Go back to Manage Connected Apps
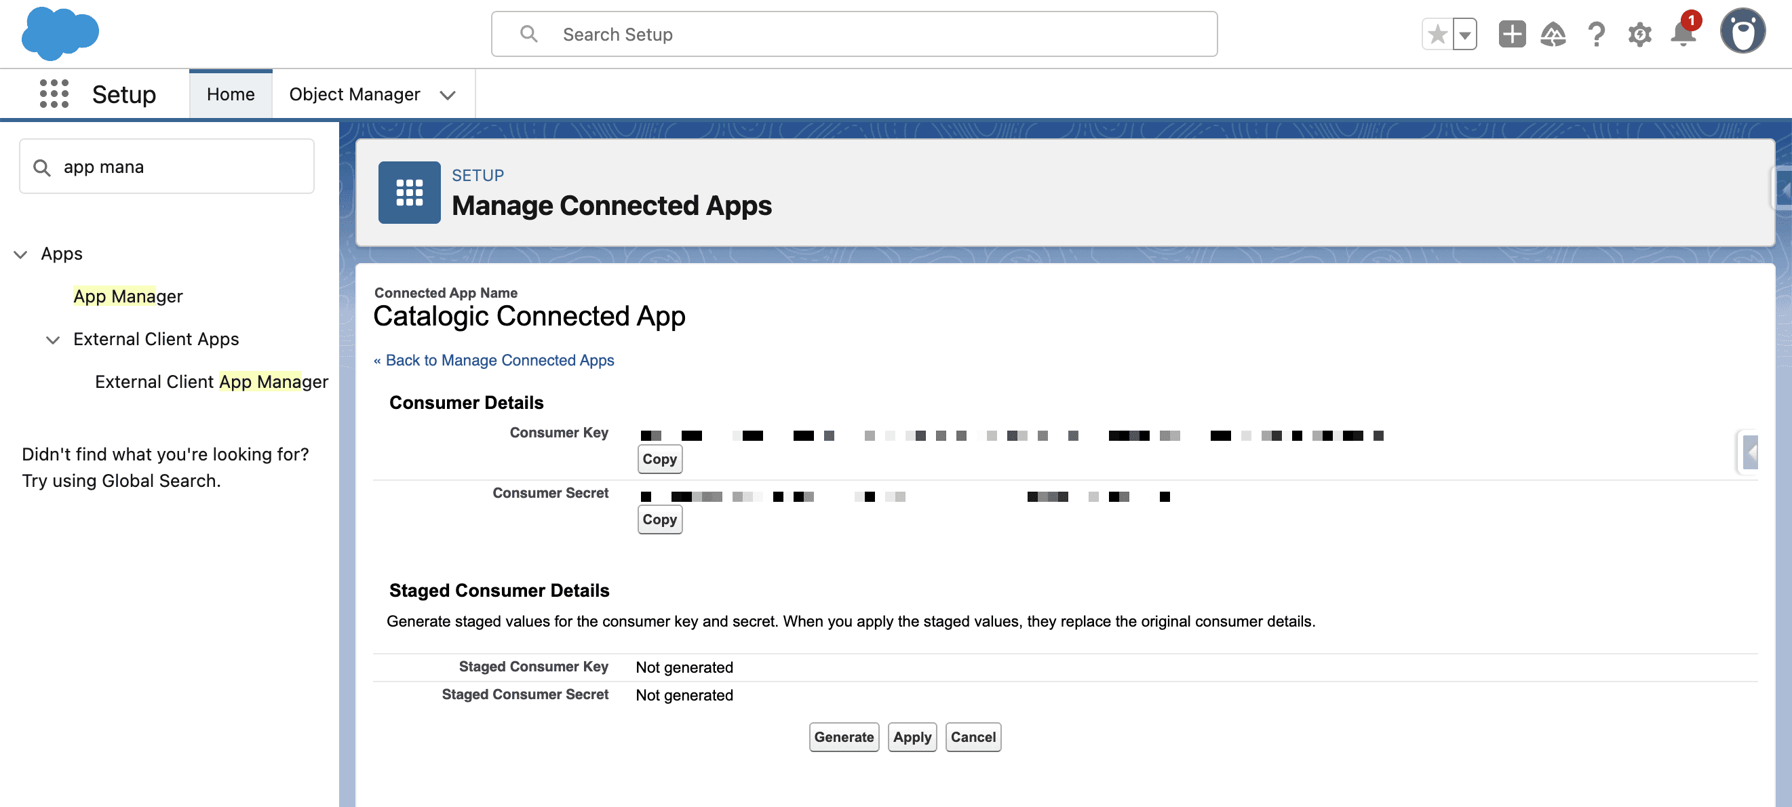The width and height of the screenshot is (1792, 807). (499, 360)
